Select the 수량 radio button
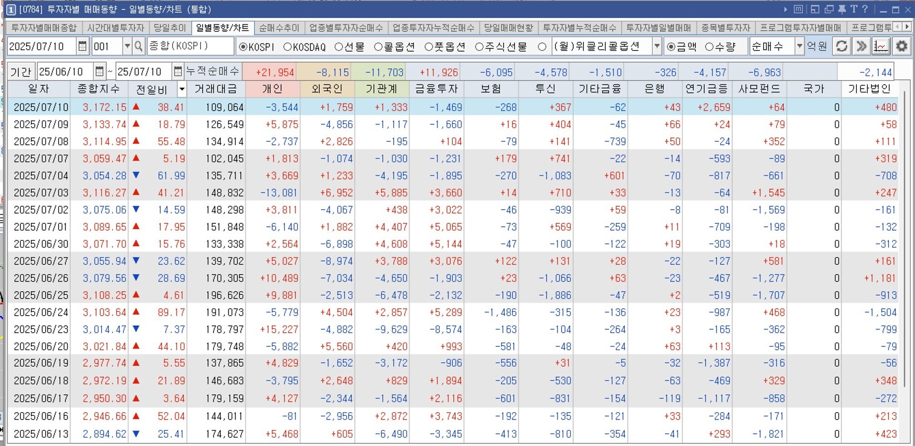Image resolution: width=915 pixels, height=446 pixels. coord(709,47)
